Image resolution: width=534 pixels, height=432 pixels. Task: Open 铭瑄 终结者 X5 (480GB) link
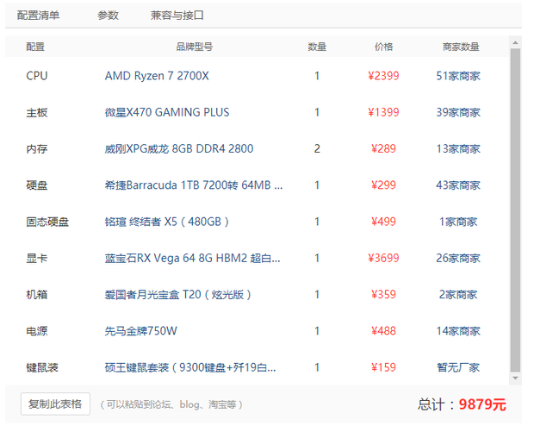pos(166,222)
